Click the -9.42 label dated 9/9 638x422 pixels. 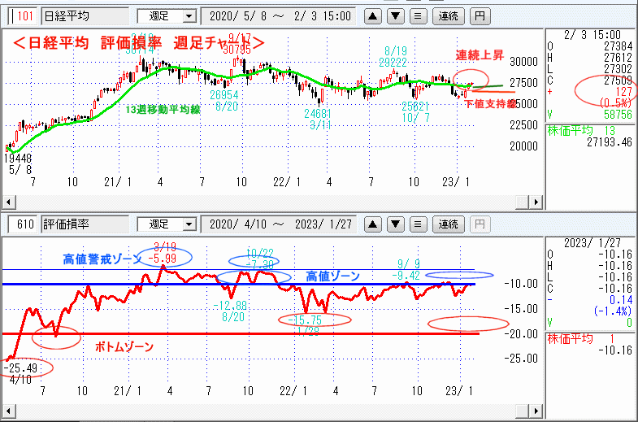tap(406, 276)
